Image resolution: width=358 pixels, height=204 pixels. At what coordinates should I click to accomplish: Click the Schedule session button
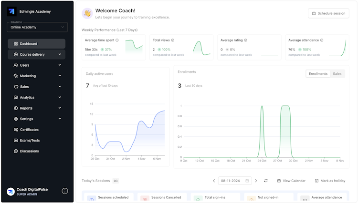coord(328,13)
